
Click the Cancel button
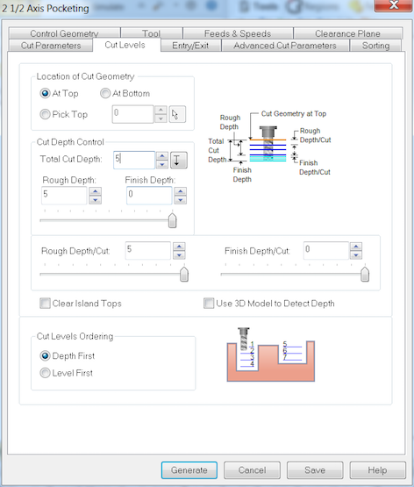click(x=252, y=470)
